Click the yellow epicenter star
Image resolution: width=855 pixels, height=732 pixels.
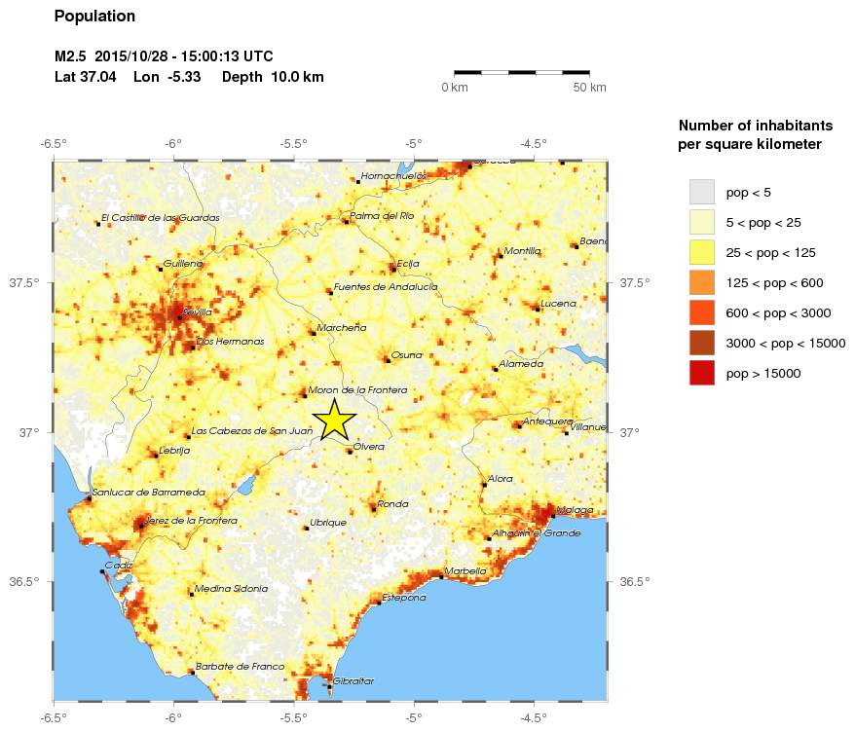click(x=334, y=420)
